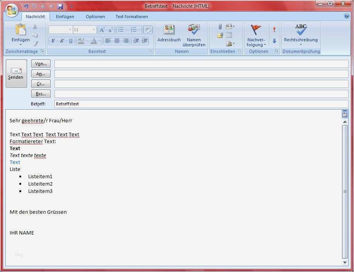Expand the Nachverfolgung dropdown arrow
Screen dimensions: 354x272
[265, 45]
